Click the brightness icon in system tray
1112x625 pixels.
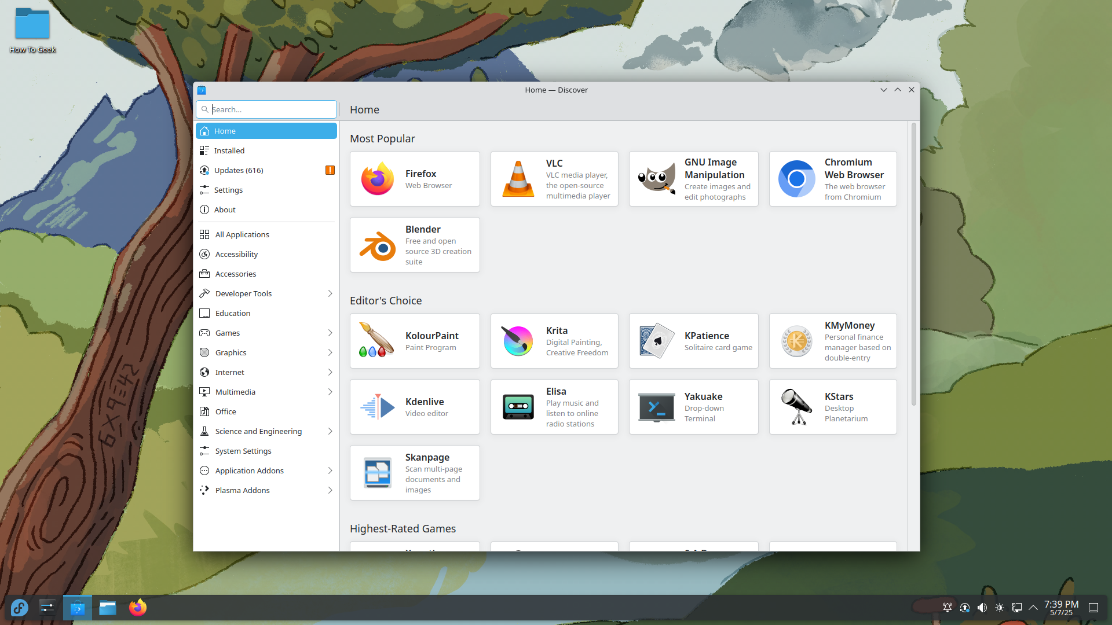[x=1000, y=608]
